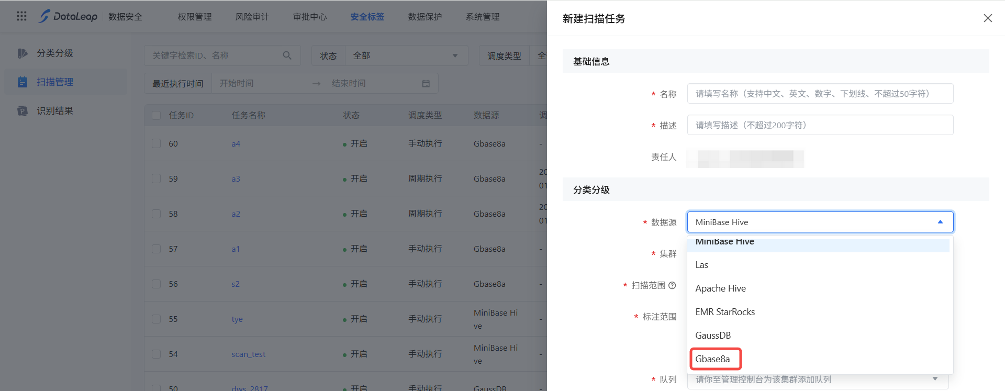Click the 描述 input field

tap(820, 125)
